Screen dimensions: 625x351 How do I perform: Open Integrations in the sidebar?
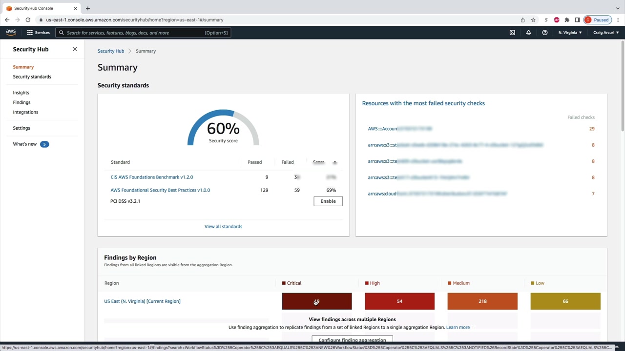point(25,112)
